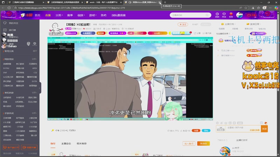Go to the 直播 nav item
This screenshot has height=157, width=280.
(x=48, y=15)
